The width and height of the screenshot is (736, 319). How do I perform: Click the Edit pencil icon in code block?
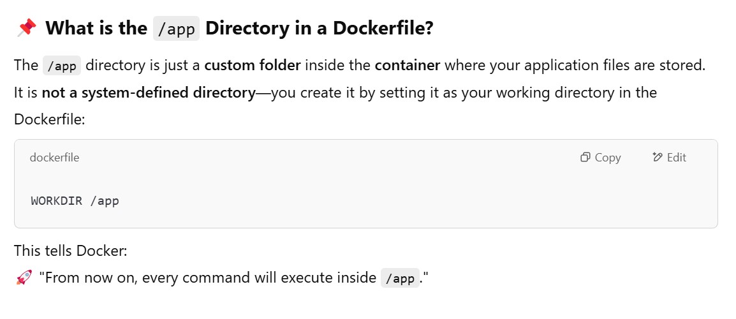pos(658,158)
